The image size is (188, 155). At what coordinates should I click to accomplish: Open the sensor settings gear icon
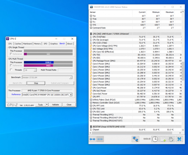pyautogui.click(x=170, y=139)
